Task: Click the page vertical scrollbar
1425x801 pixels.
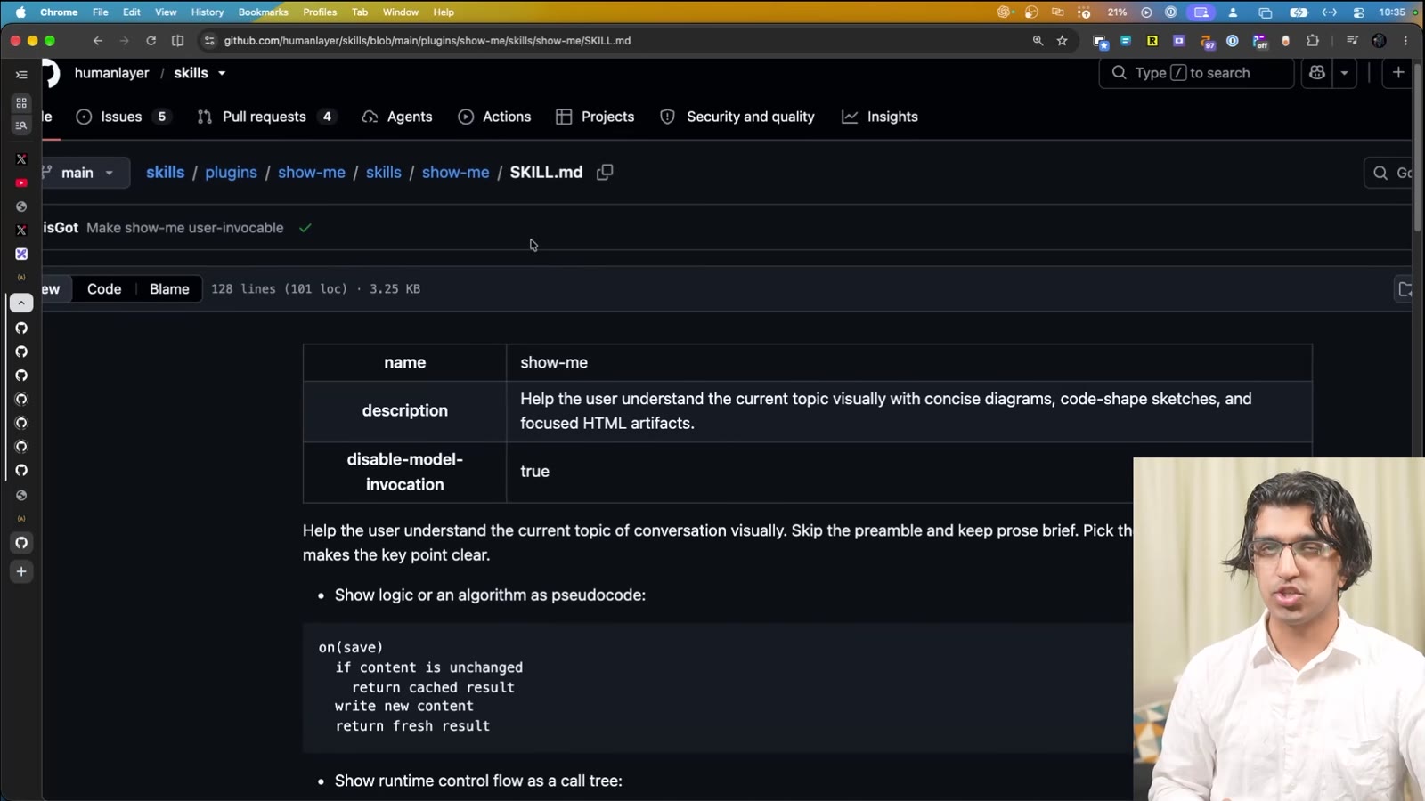Action: point(1418,147)
